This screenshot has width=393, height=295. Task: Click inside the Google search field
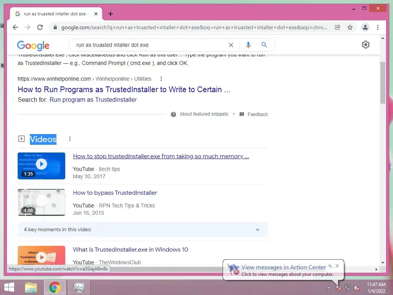tap(150, 45)
